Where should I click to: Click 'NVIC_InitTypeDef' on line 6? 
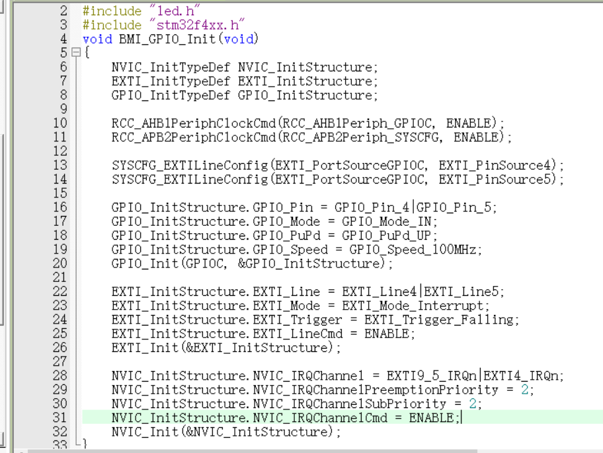pyautogui.click(x=171, y=67)
